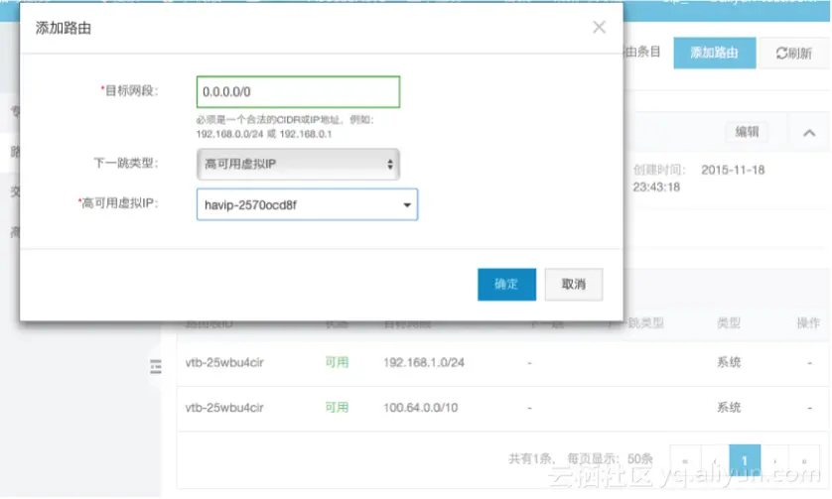Viewport: 832px width, 499px height.
Task: Click the 取消 button
Action: [573, 285]
